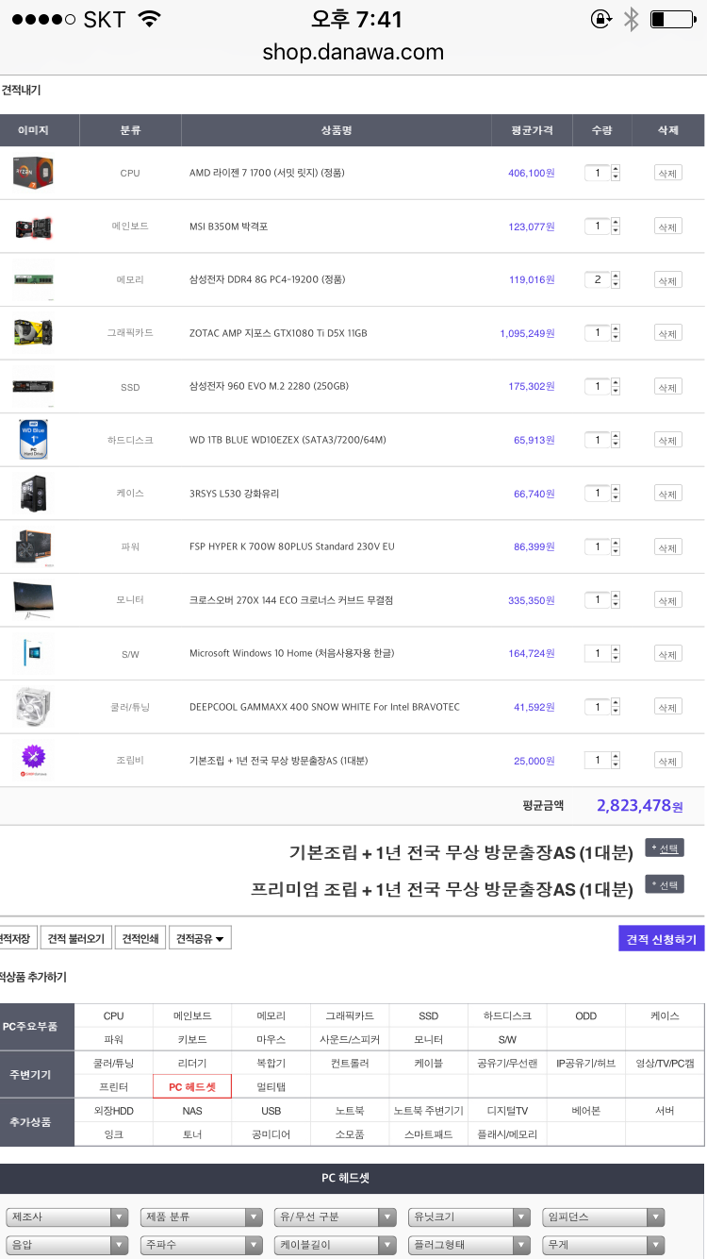Change quantity stepper for the 그래픽카드 row
Viewport: 707px width, 1259px height.
(616, 333)
